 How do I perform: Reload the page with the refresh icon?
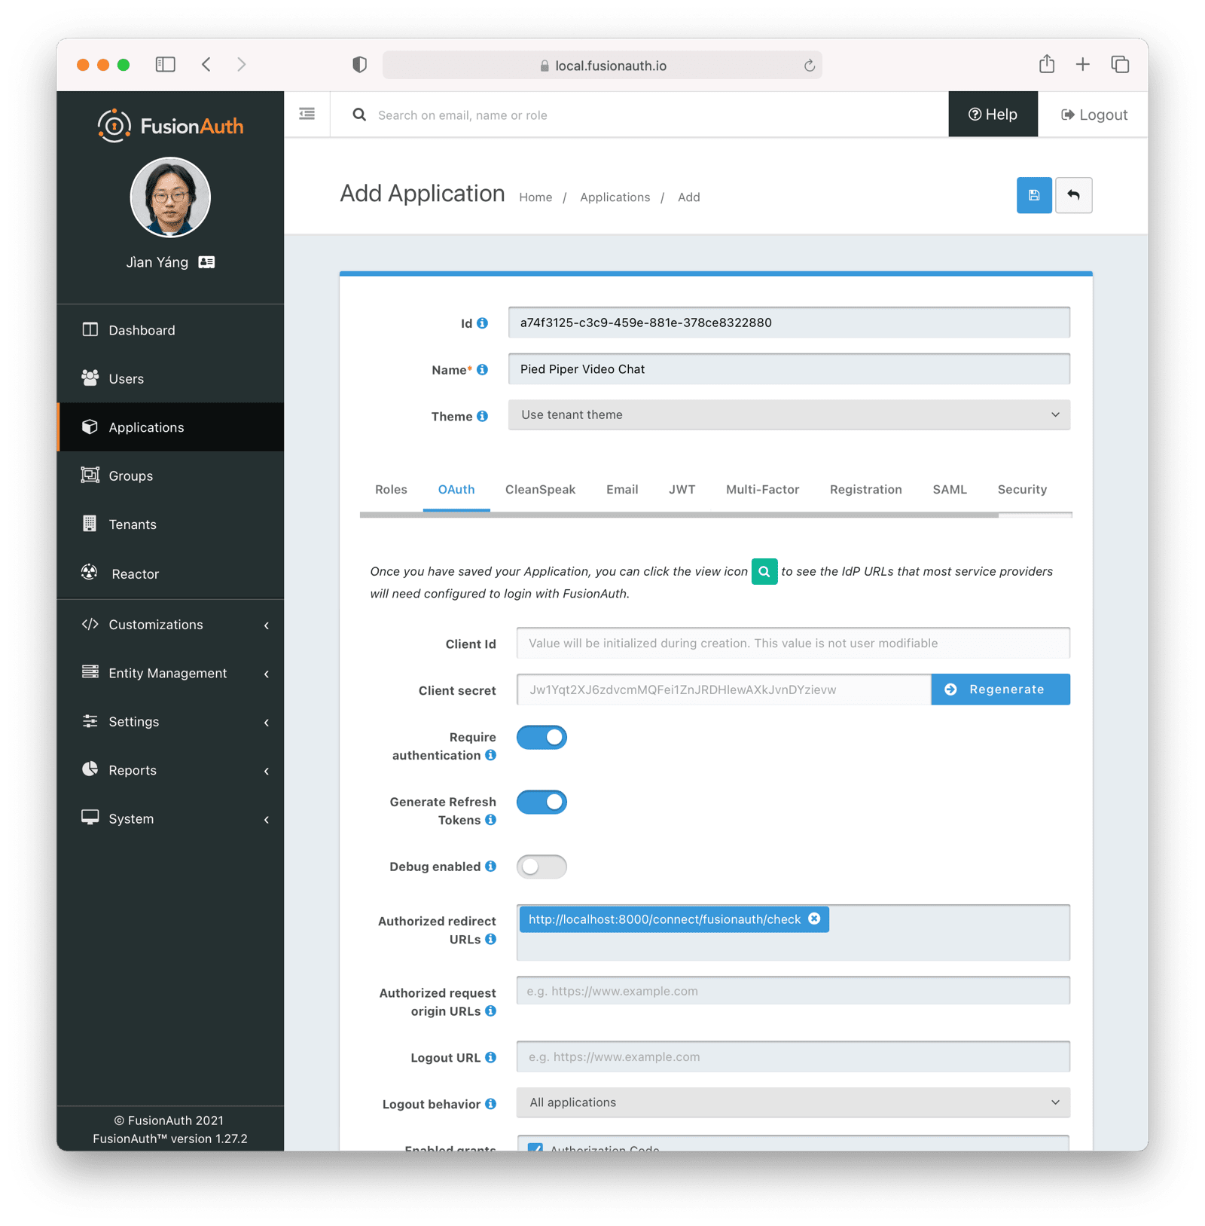809,66
